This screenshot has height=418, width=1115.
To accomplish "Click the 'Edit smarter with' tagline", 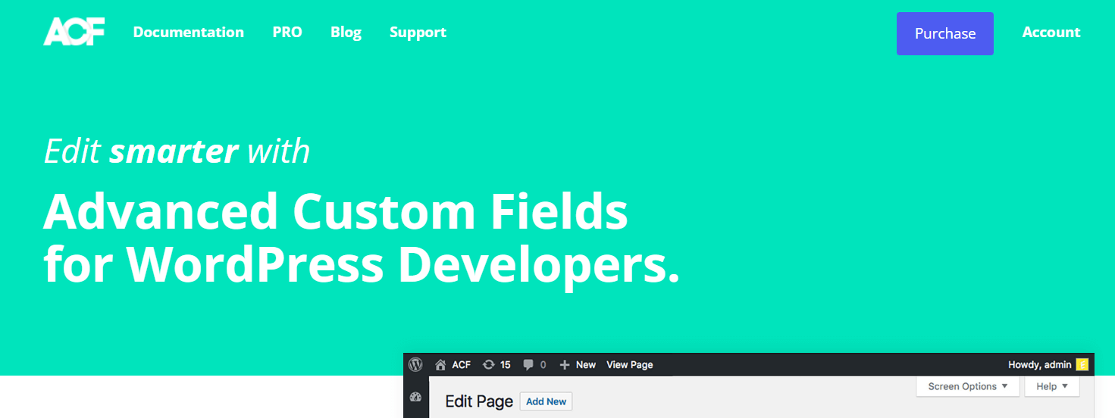I will (177, 151).
